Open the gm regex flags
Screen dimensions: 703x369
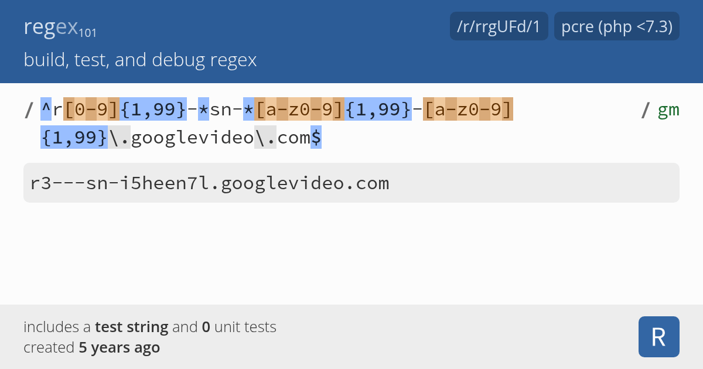click(668, 110)
